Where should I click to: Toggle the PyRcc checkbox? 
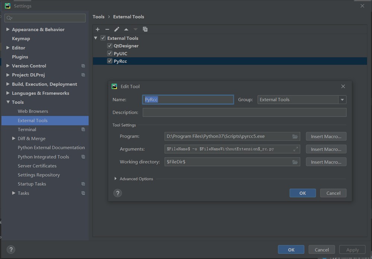coord(110,61)
